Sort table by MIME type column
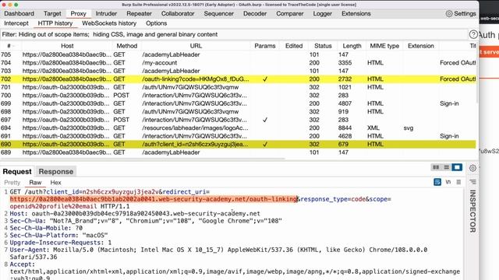The width and height of the screenshot is (499, 280). pos(384,46)
